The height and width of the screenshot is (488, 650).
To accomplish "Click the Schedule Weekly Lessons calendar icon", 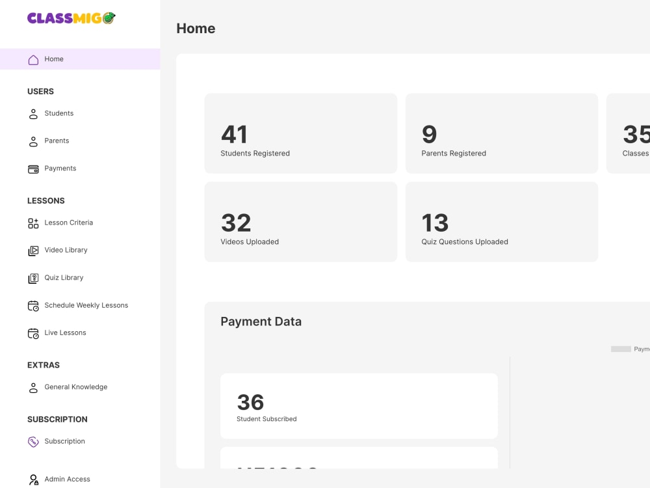I will [33, 306].
